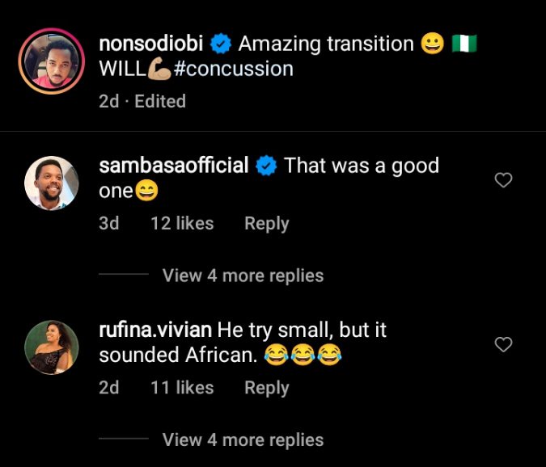Image resolution: width=546 pixels, height=467 pixels.
Task: Click the Nigerian flag emoji in the caption
Action: click(x=464, y=43)
